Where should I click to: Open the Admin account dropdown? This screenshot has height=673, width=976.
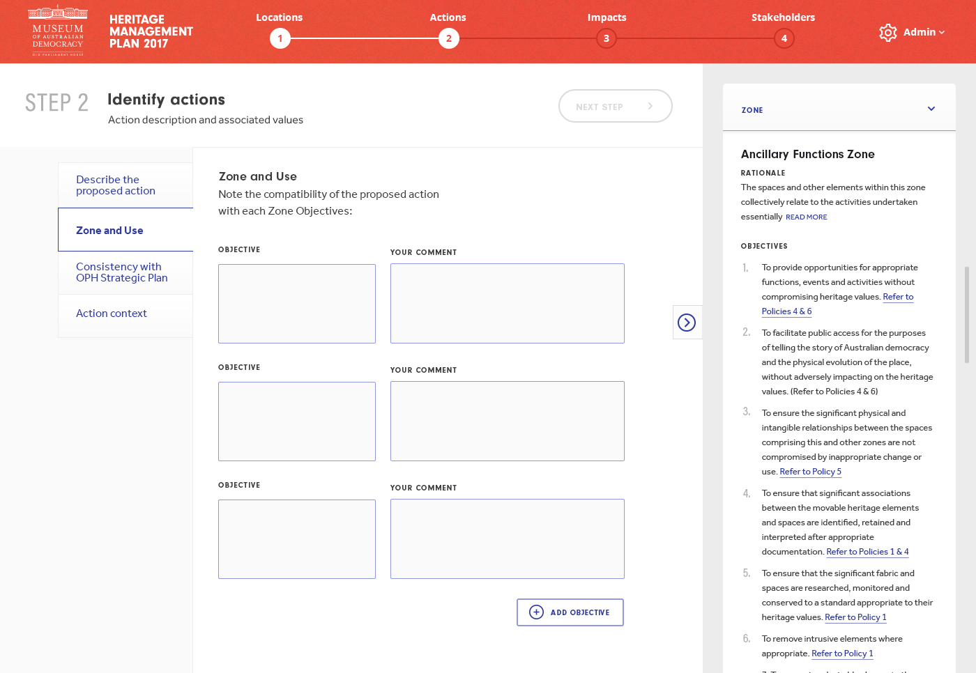click(922, 32)
